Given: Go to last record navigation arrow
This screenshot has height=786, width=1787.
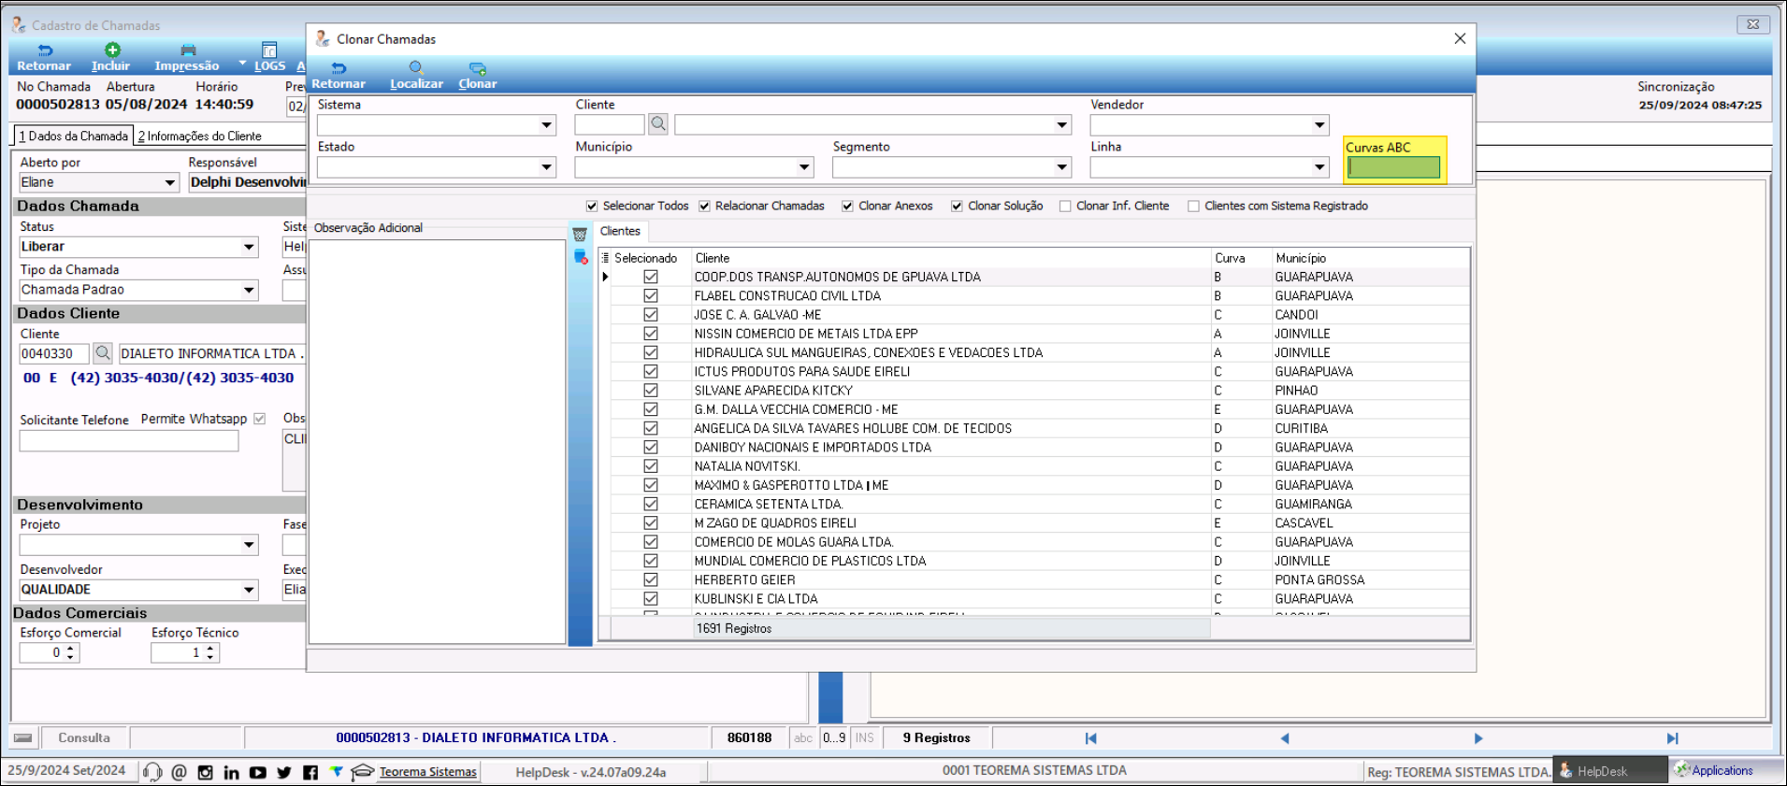Looking at the screenshot, I should tap(1672, 738).
